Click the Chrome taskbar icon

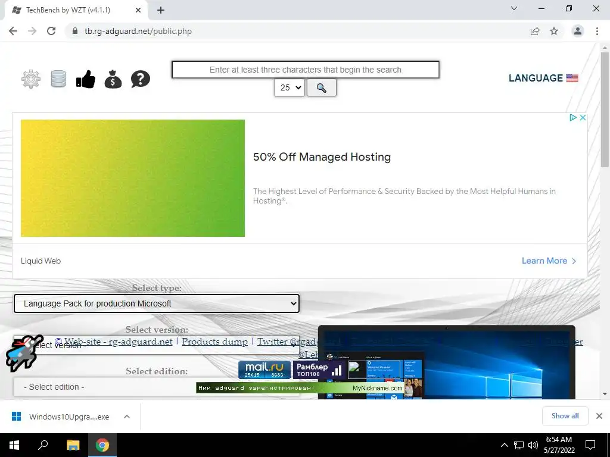click(102, 445)
